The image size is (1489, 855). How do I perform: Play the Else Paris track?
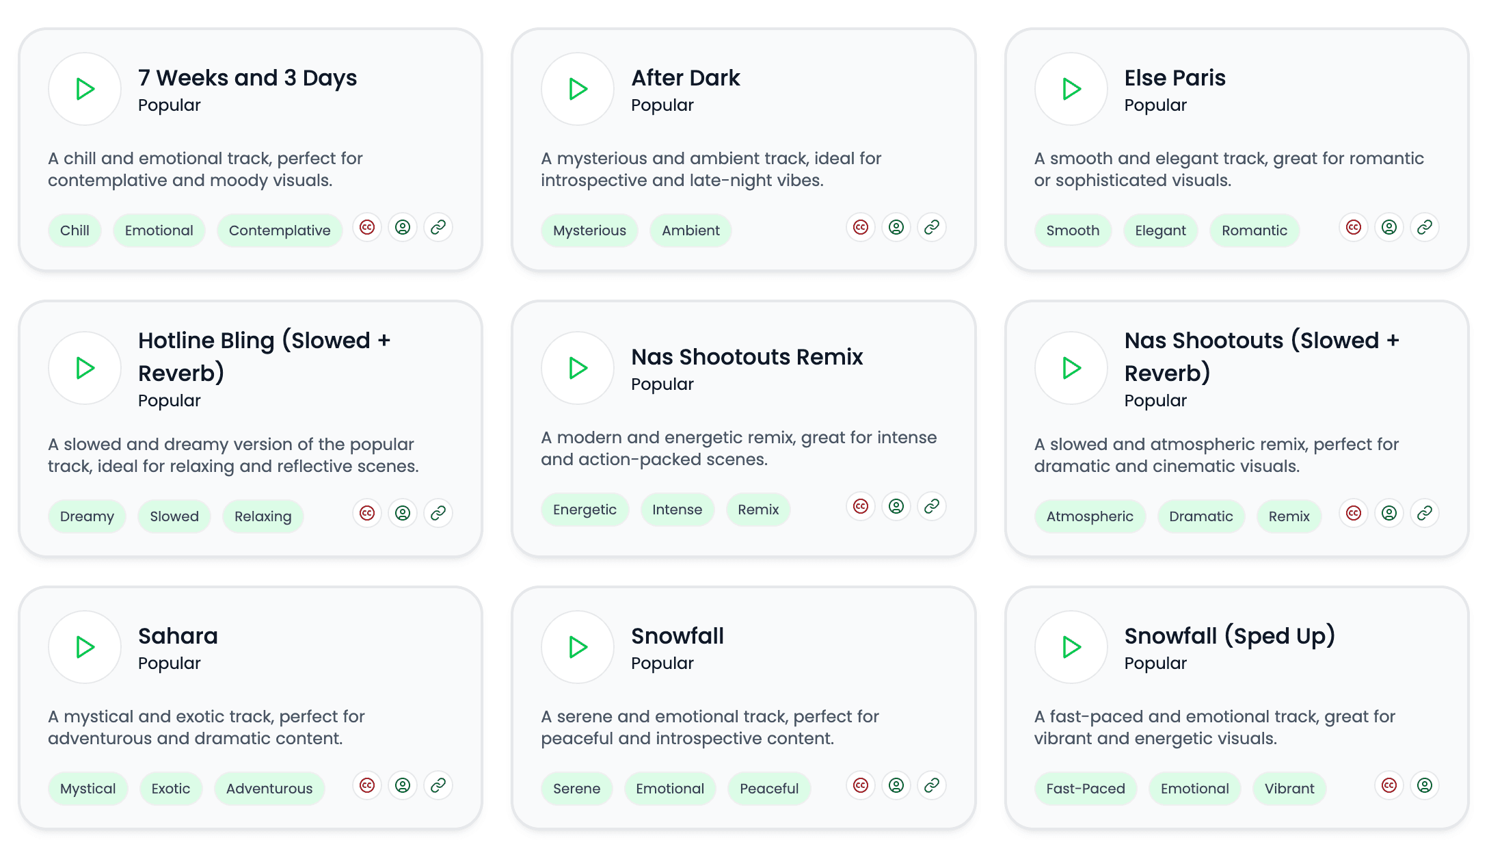click(1071, 89)
